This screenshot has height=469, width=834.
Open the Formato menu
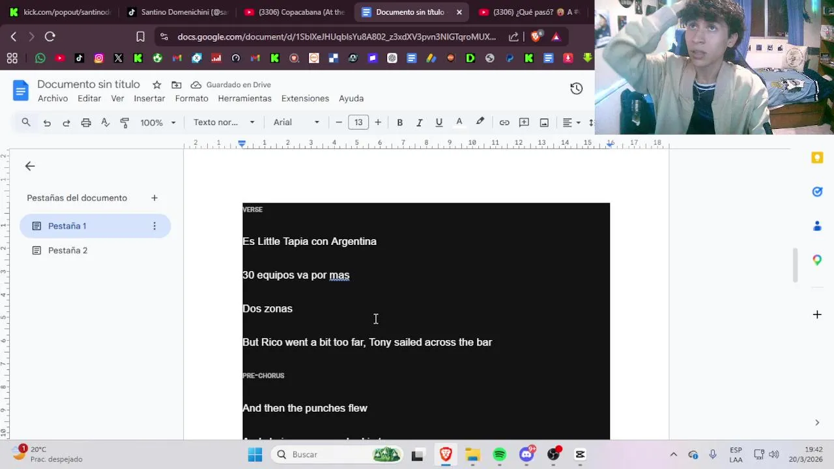coord(192,98)
